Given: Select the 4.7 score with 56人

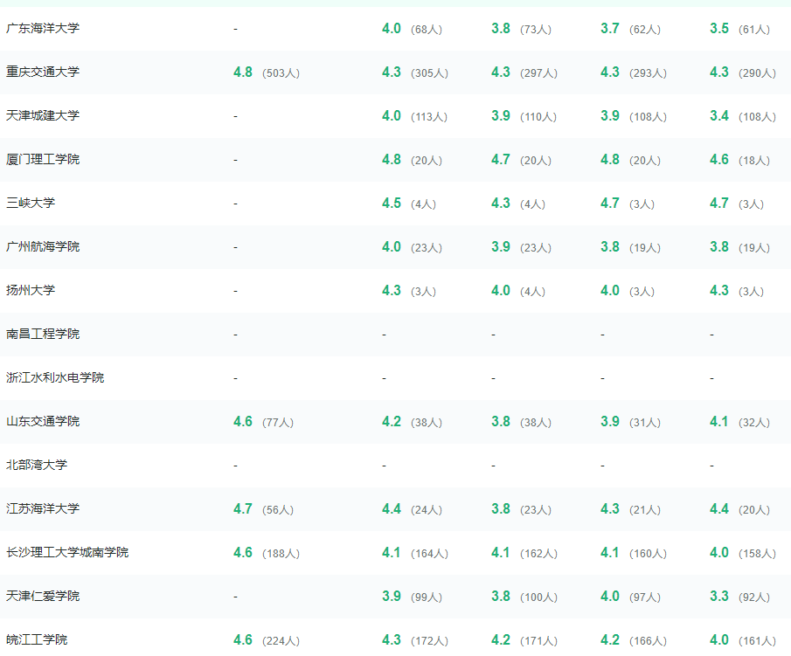Looking at the screenshot, I should [x=243, y=508].
